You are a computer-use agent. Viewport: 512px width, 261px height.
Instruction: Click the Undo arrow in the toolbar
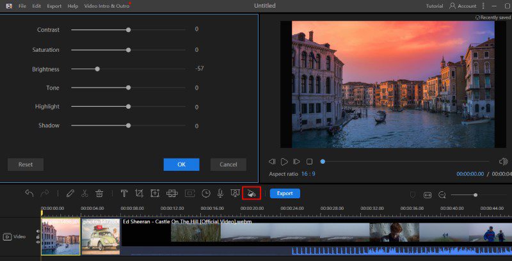29,193
